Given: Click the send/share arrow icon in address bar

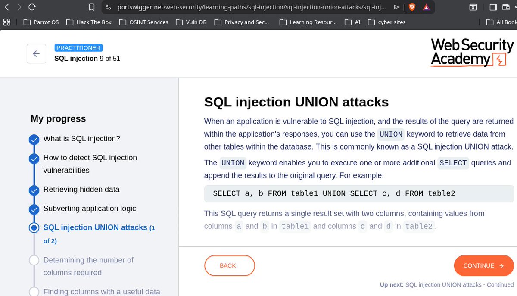Looking at the screenshot, I should (396, 7).
